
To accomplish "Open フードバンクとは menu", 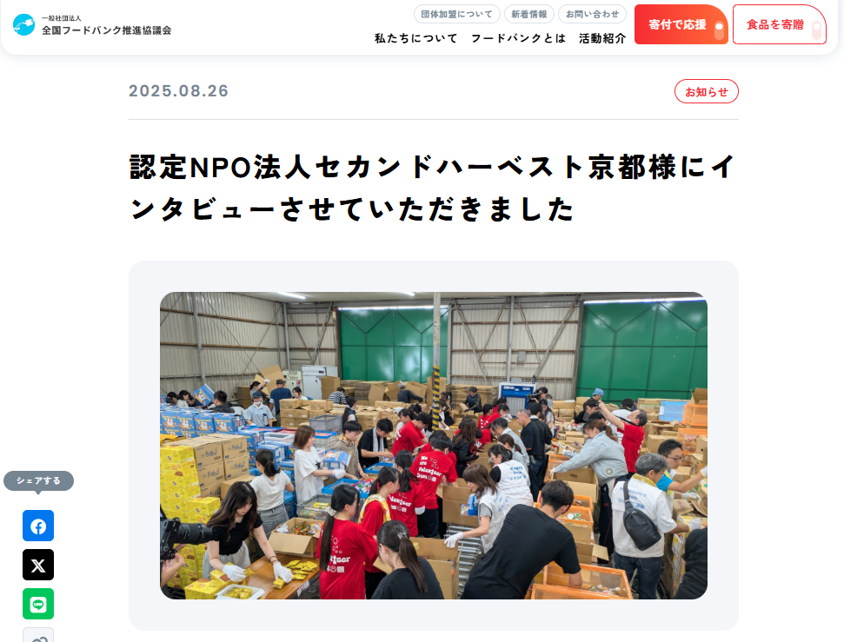I will click(518, 39).
